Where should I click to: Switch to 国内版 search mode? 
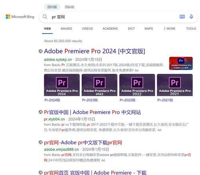pos(52,7)
